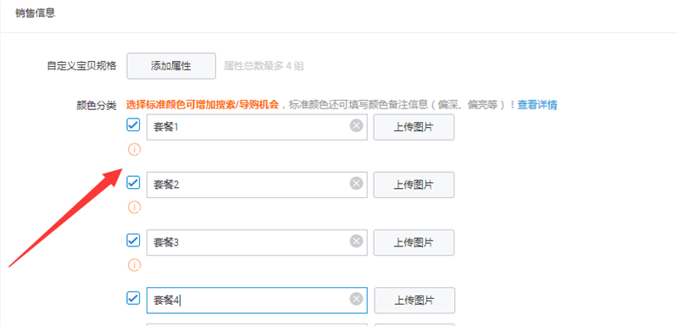Screen dimensions: 678x326
Task: Uncheck the 套餐2 checkbox
Action: click(x=133, y=183)
